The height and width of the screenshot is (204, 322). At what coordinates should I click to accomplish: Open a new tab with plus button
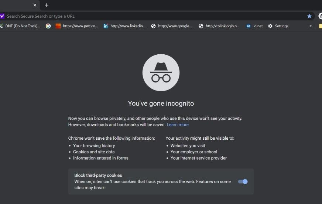(x=47, y=5)
